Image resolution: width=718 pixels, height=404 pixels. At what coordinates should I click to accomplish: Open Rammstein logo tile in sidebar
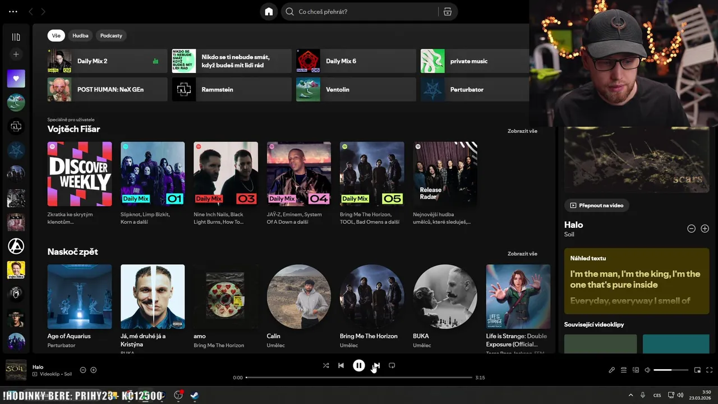tap(16, 127)
